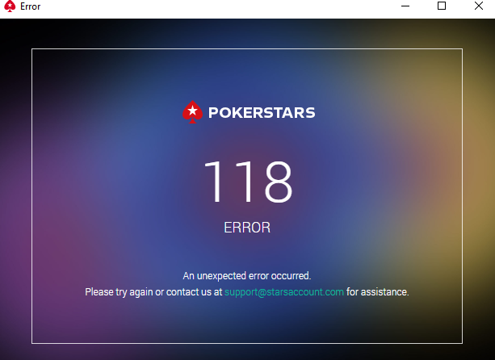Maximize the Error window

442,6
